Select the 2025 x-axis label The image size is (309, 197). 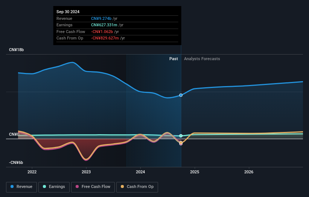195,172
